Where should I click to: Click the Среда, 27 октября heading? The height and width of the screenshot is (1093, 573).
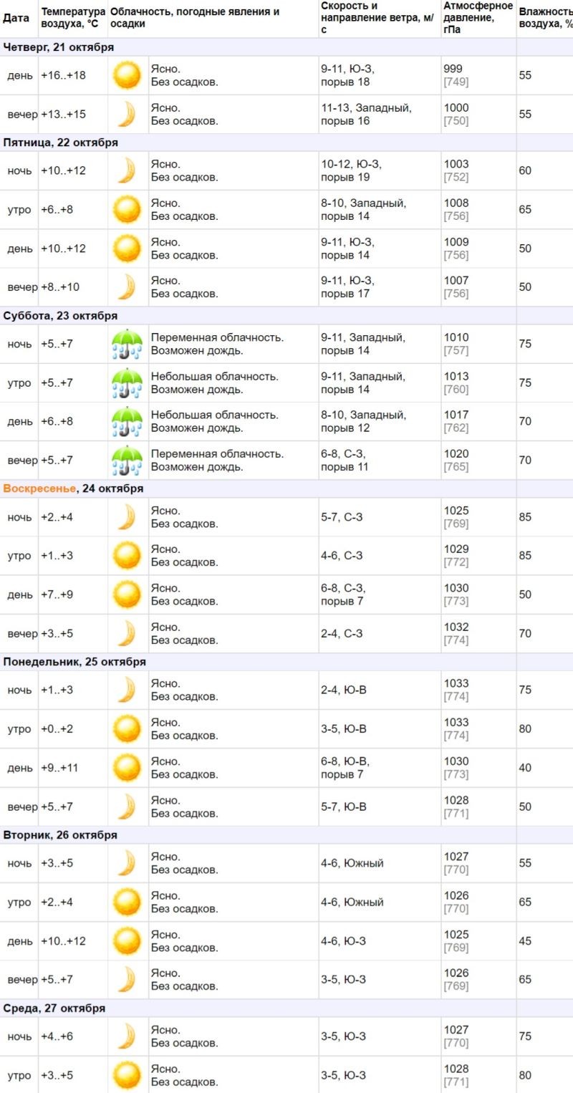[x=54, y=1008]
